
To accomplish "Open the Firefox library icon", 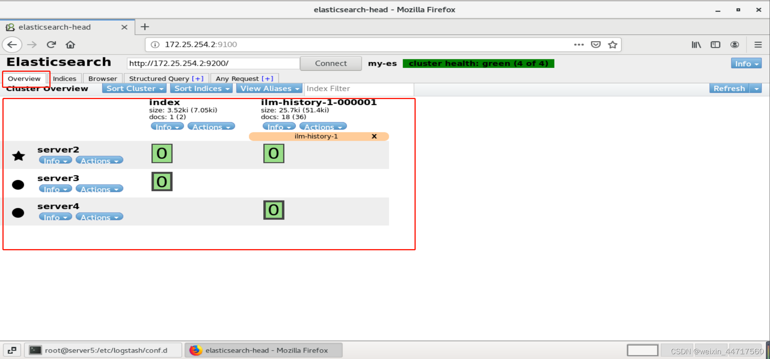I will click(696, 45).
